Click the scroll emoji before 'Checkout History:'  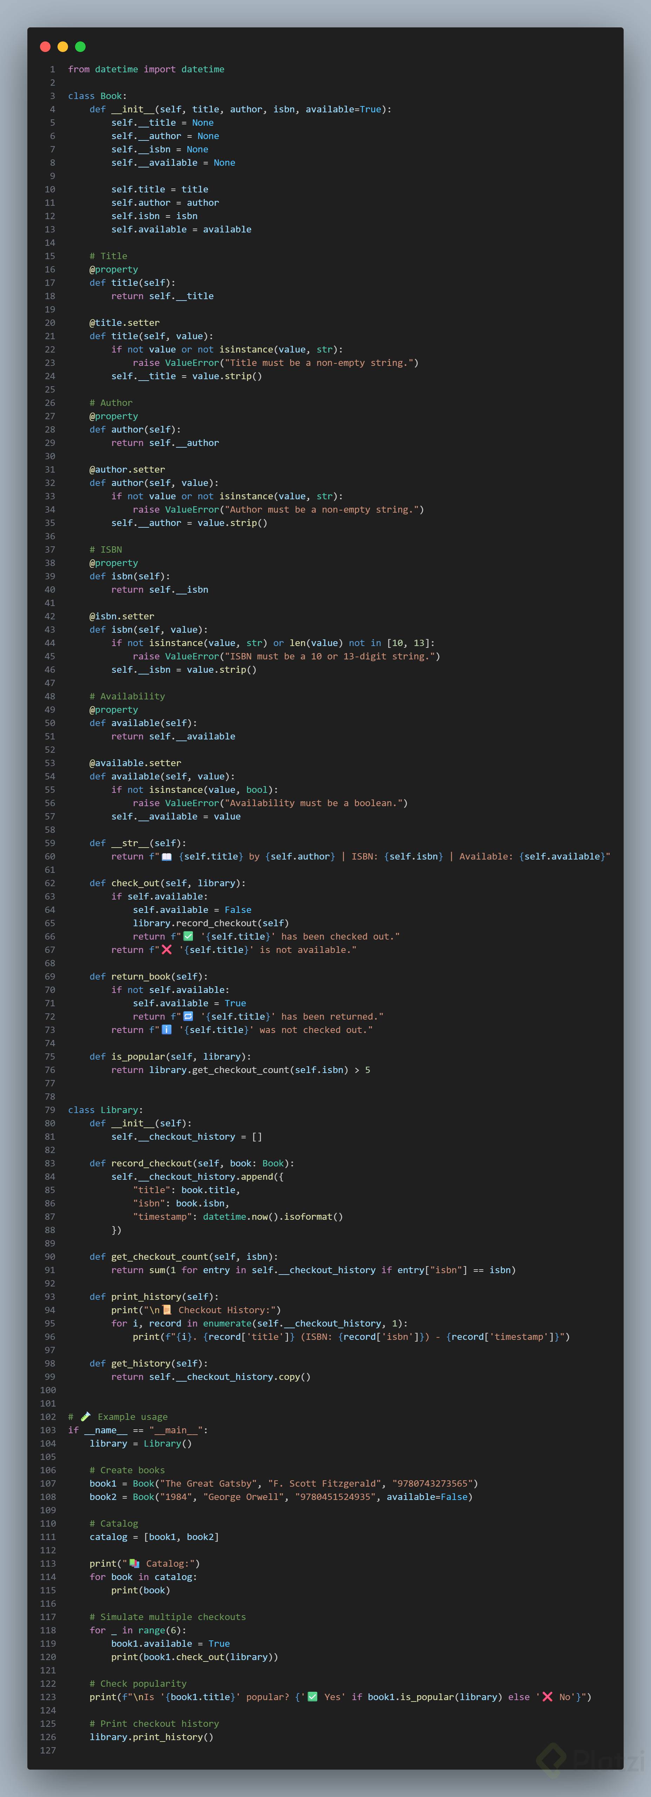pos(167,1310)
